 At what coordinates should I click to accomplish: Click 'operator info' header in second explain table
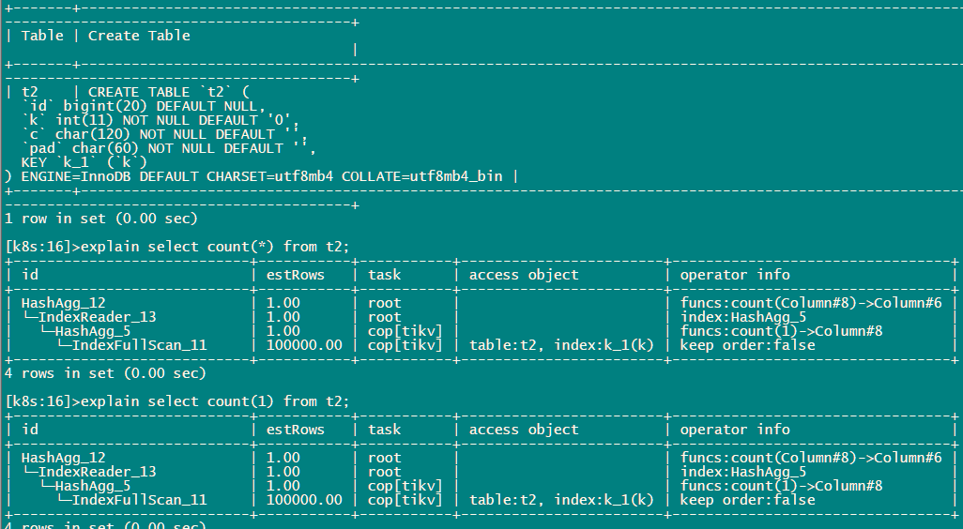tap(735, 430)
